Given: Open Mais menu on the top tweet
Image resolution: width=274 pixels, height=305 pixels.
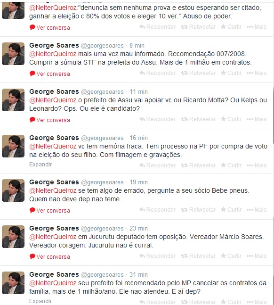Looking at the screenshot, I should pos(257,27).
